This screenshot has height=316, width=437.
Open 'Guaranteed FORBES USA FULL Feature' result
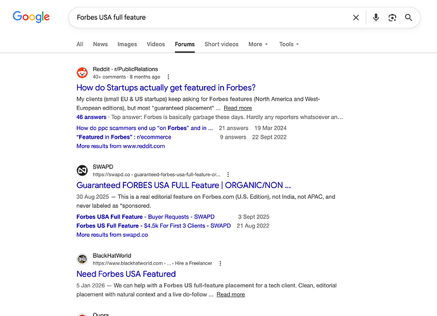pos(184,186)
